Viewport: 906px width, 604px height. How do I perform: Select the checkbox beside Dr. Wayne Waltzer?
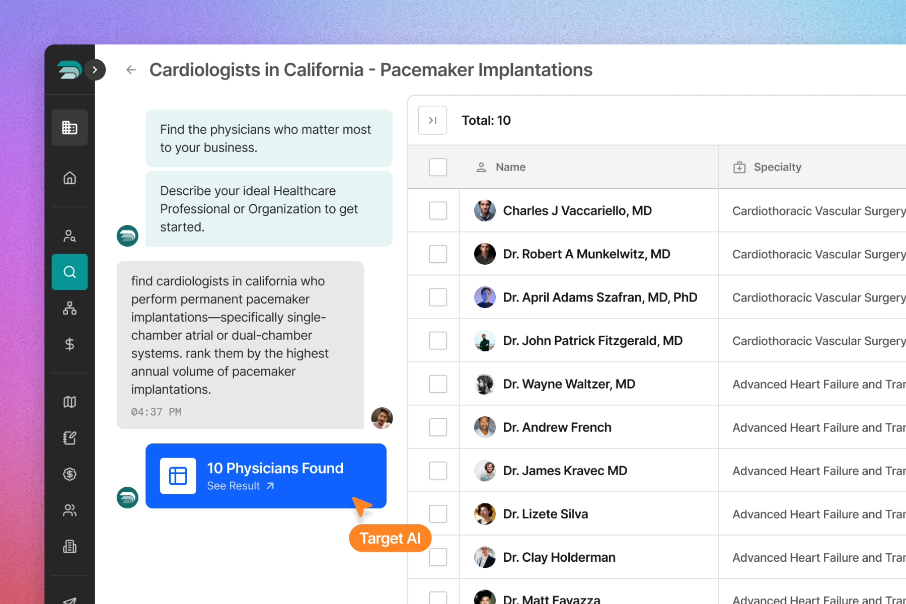click(x=438, y=384)
